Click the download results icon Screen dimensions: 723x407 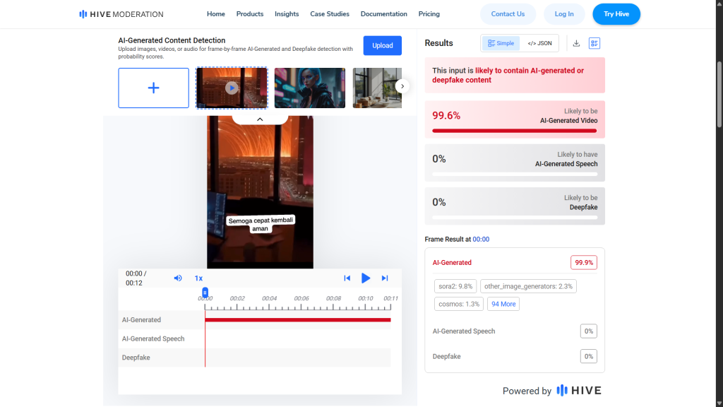point(576,43)
